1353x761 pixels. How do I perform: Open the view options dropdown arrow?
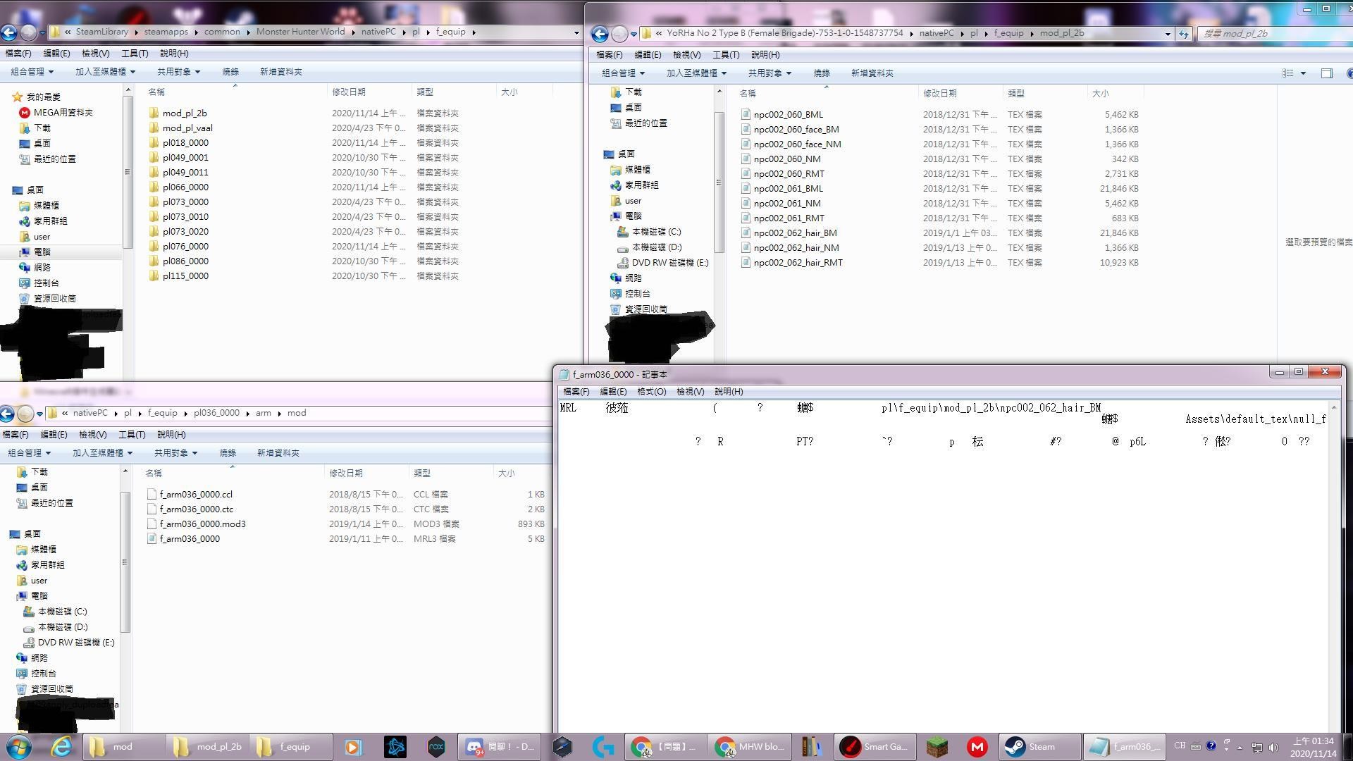point(1303,73)
